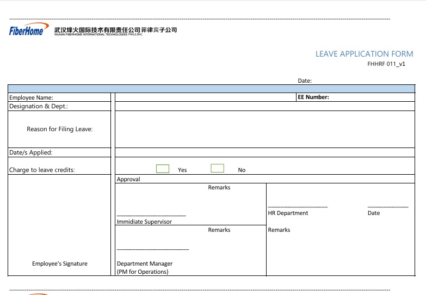This screenshot has width=426, height=295.
Task: Click the Date line beside HR Department
Action: (387, 207)
